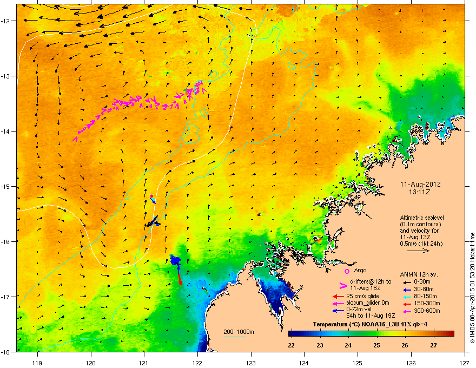Click the colorbar tick label 22
The image size is (476, 368).
pos(292,345)
